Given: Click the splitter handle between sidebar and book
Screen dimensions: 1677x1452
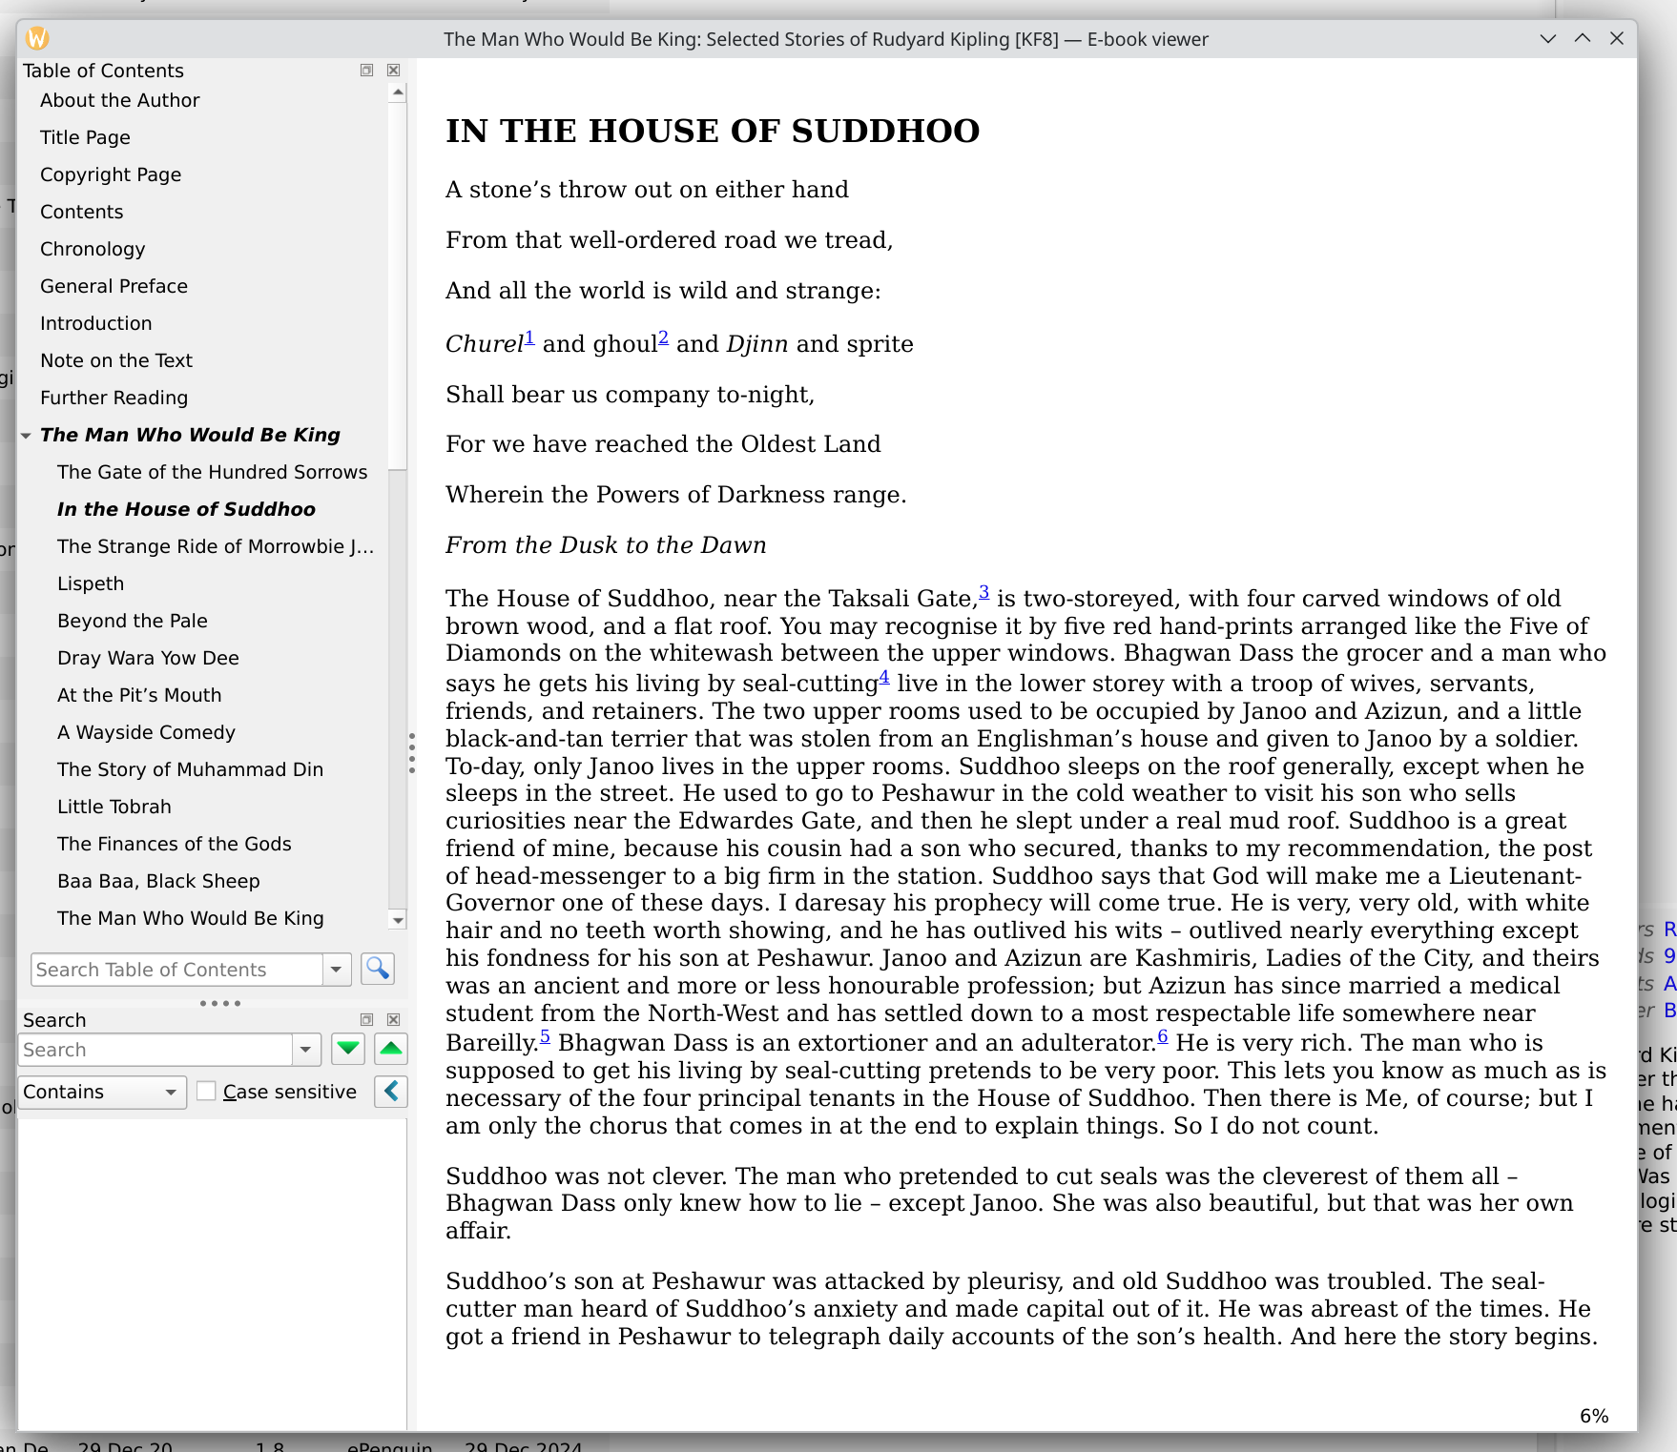Looking at the screenshot, I should 411,753.
